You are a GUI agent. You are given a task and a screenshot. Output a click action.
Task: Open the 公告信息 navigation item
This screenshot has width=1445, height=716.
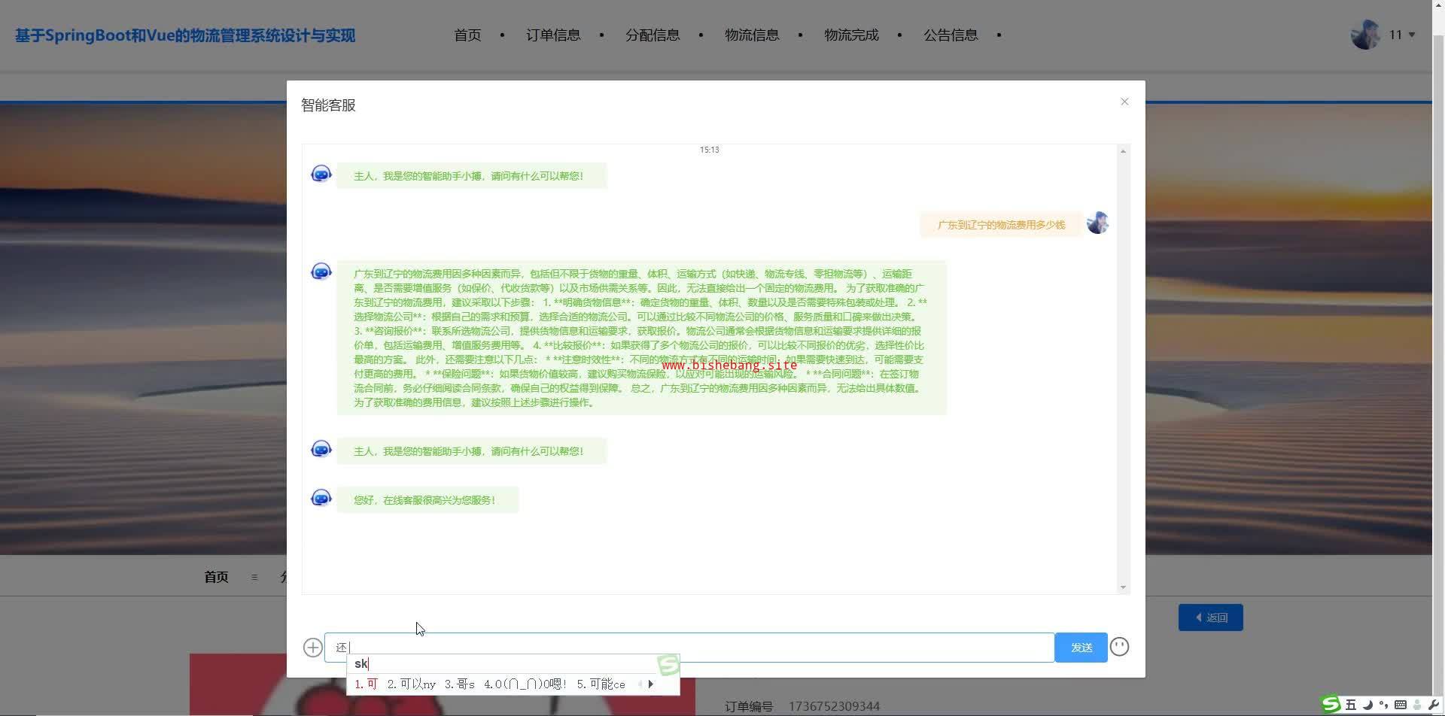click(951, 35)
